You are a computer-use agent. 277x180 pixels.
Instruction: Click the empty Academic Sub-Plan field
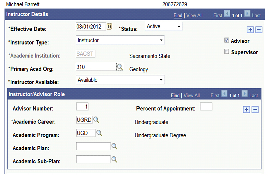pyautogui.click(x=93, y=159)
